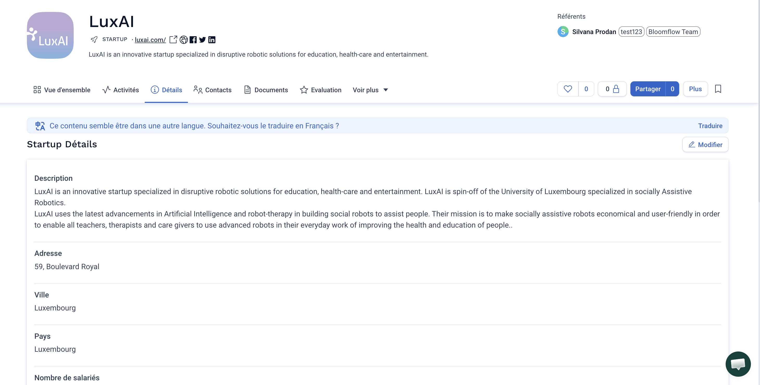This screenshot has height=385, width=760.
Task: Click the Adresse field label
Action: click(x=48, y=253)
